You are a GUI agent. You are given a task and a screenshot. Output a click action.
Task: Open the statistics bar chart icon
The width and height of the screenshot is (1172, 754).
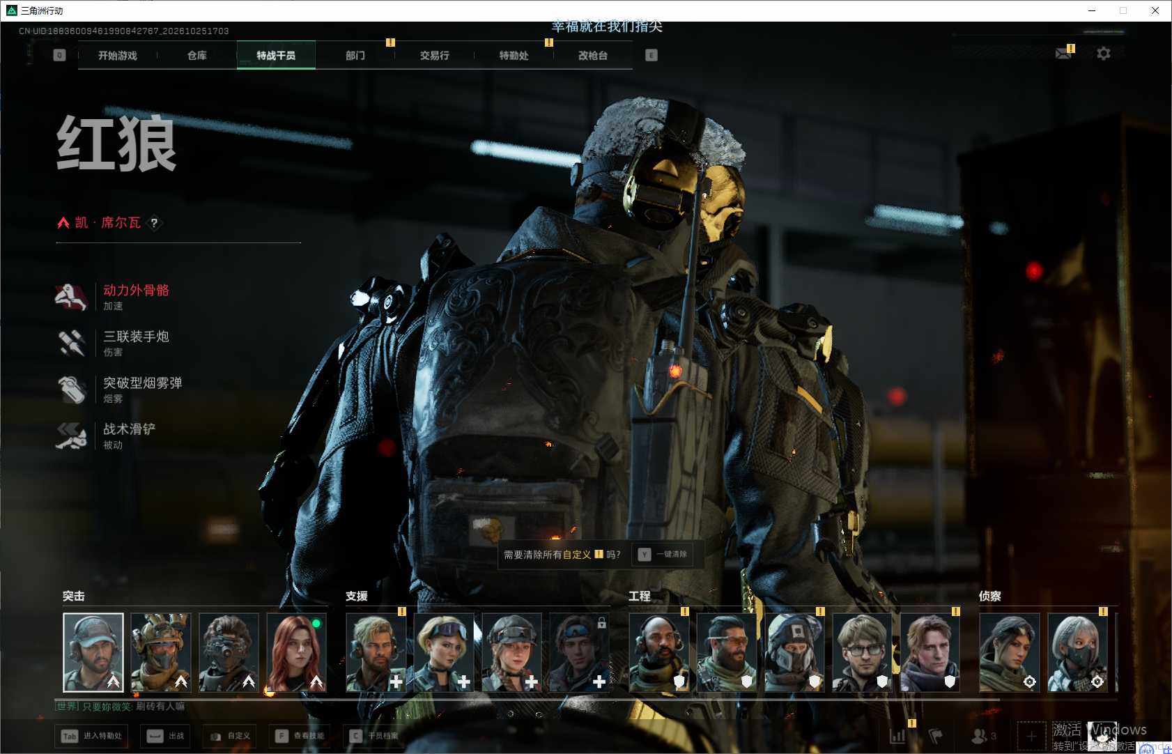coord(898,736)
